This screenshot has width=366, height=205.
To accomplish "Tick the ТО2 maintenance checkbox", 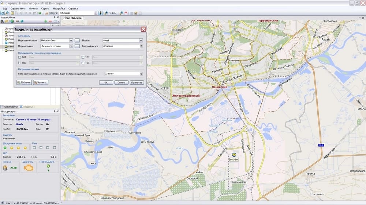I will point(83,57).
